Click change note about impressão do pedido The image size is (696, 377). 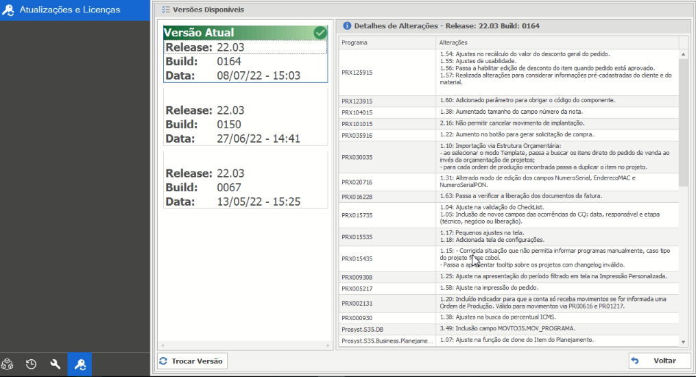click(489, 287)
